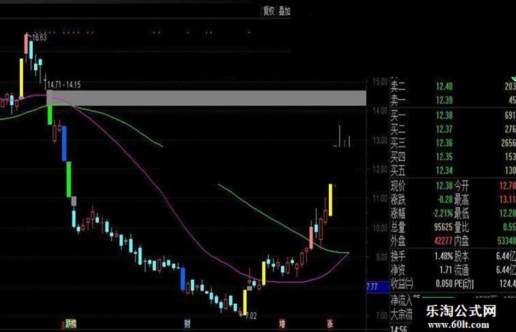The width and height of the screenshot is (516, 332).
Task: Click the gap range label 14.71 - 14.15
Action: click(x=64, y=85)
